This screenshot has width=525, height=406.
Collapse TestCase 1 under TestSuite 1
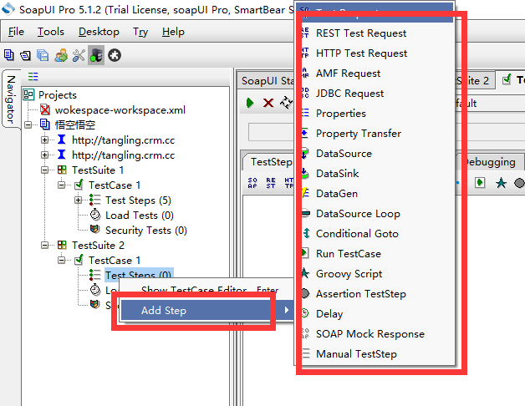click(x=62, y=185)
